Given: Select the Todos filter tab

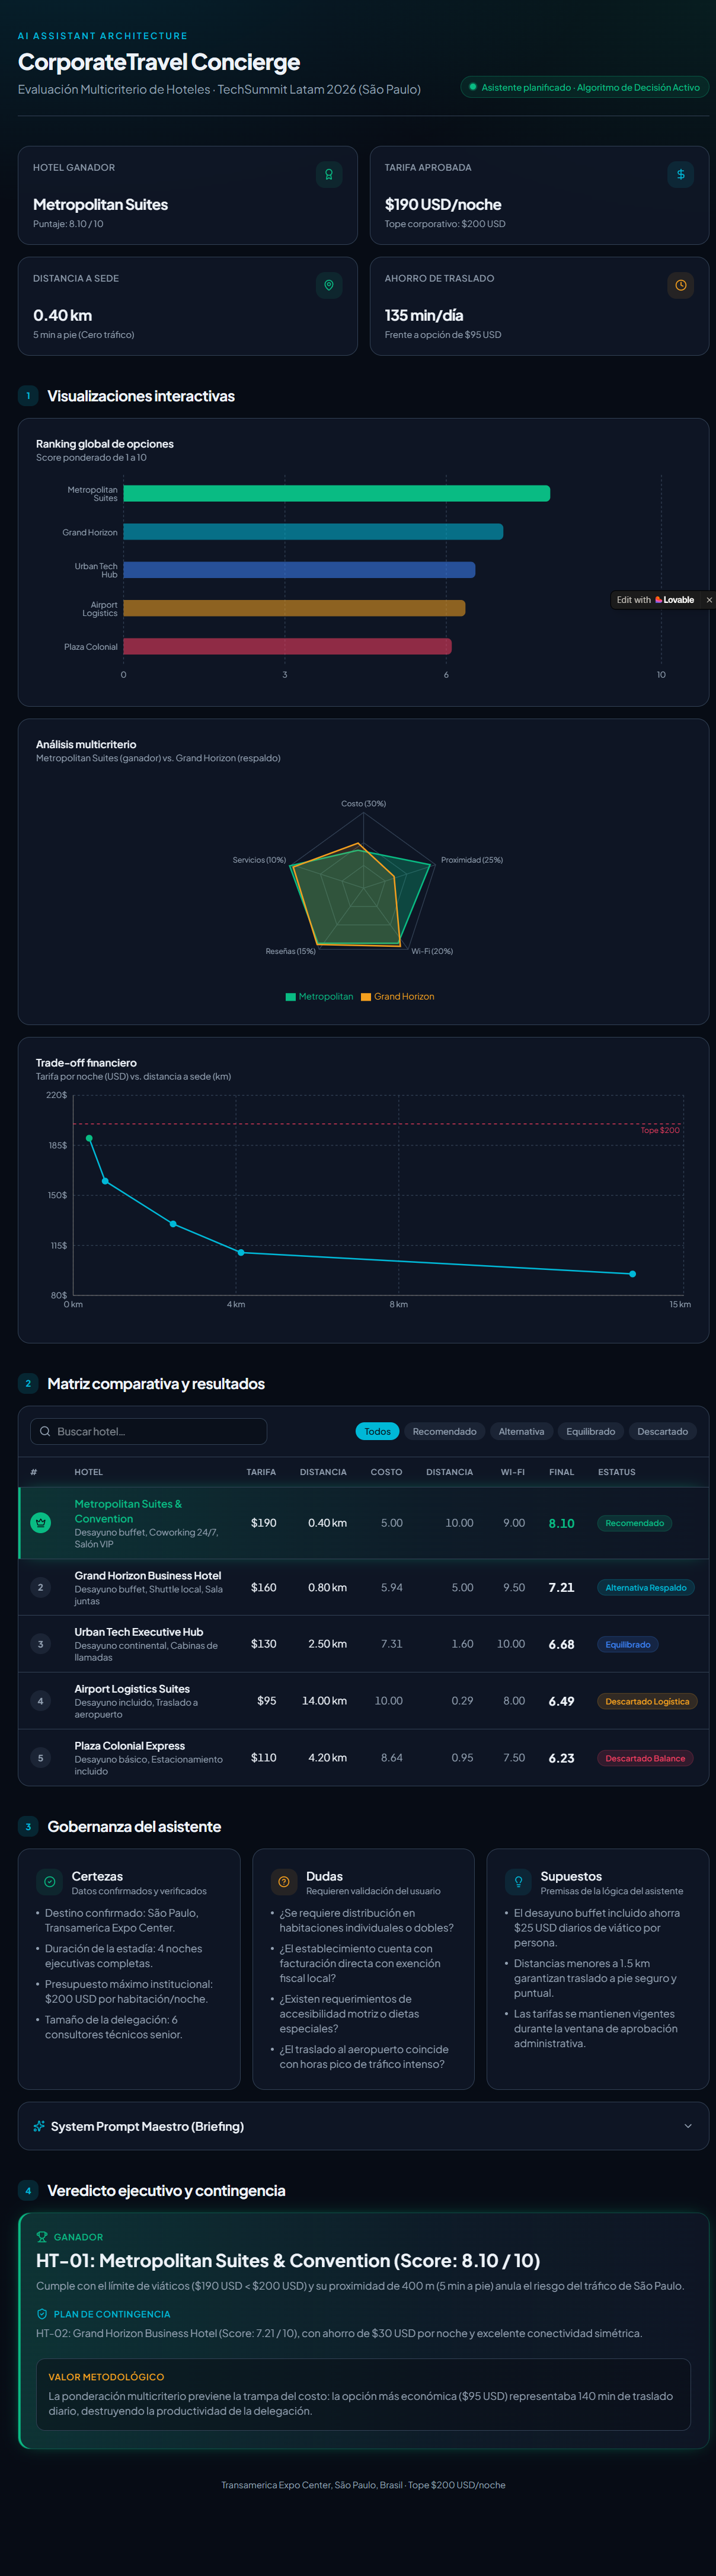Looking at the screenshot, I should point(378,1431).
